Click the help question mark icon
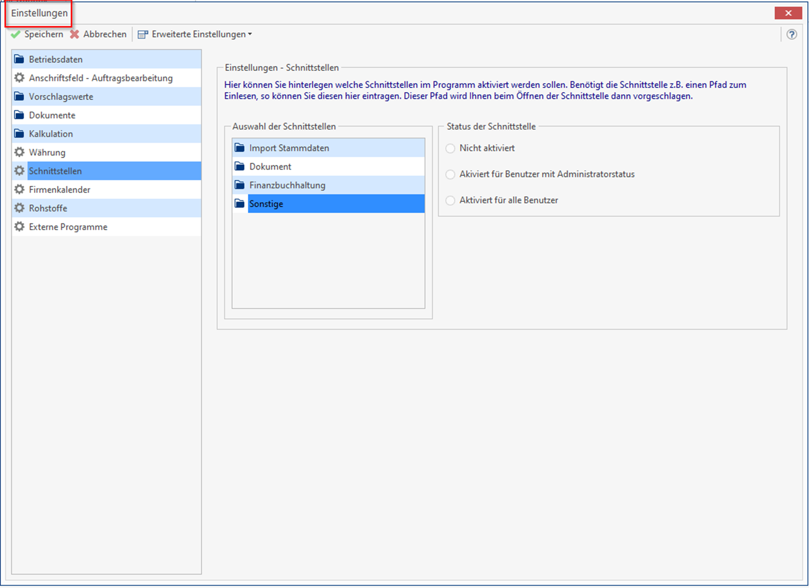The height and width of the screenshot is (588, 809). (x=791, y=34)
